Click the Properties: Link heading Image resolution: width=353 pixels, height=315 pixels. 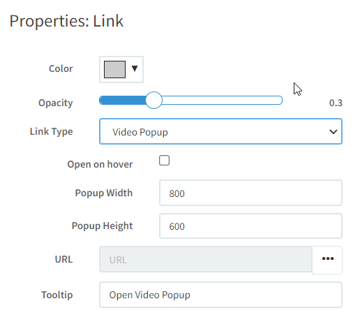(66, 21)
